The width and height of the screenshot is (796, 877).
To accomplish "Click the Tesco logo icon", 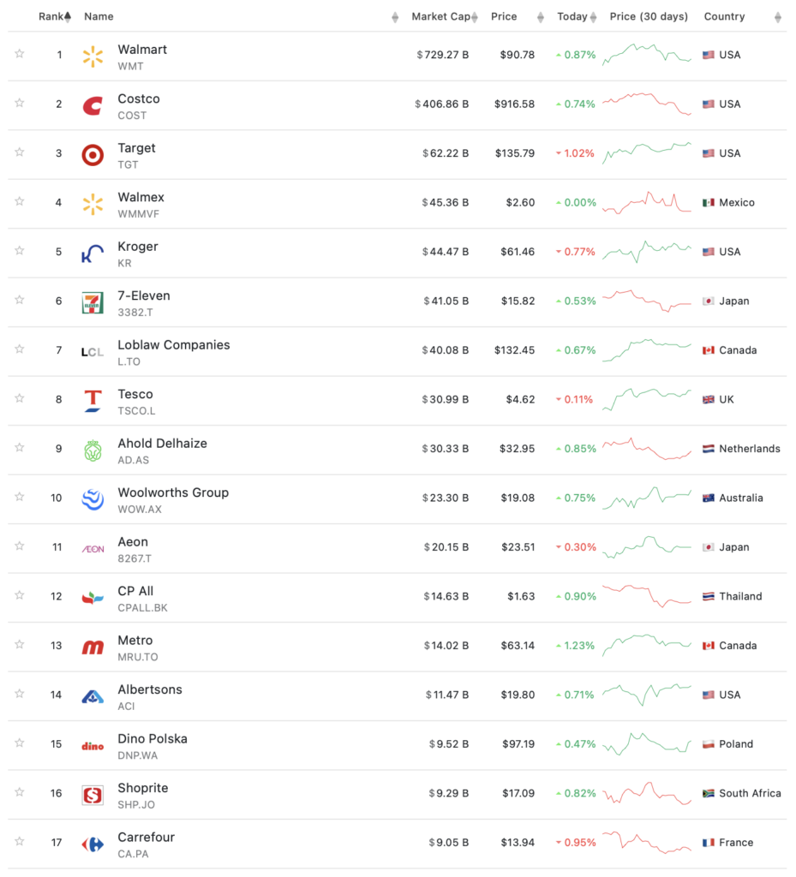I will click(x=93, y=401).
